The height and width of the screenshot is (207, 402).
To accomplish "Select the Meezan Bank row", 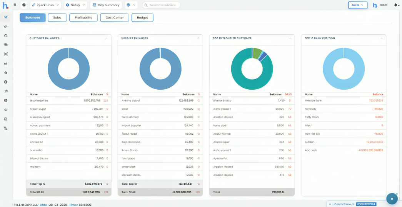I will (344, 100).
